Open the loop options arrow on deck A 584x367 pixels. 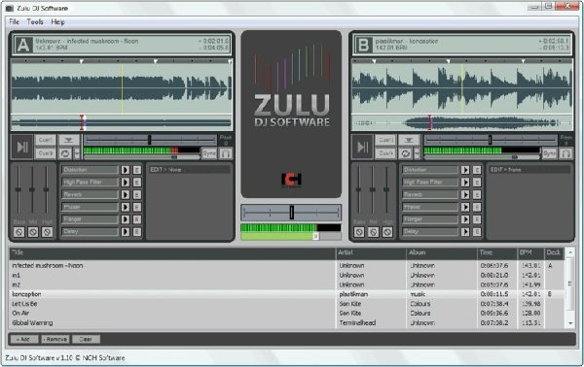point(77,153)
